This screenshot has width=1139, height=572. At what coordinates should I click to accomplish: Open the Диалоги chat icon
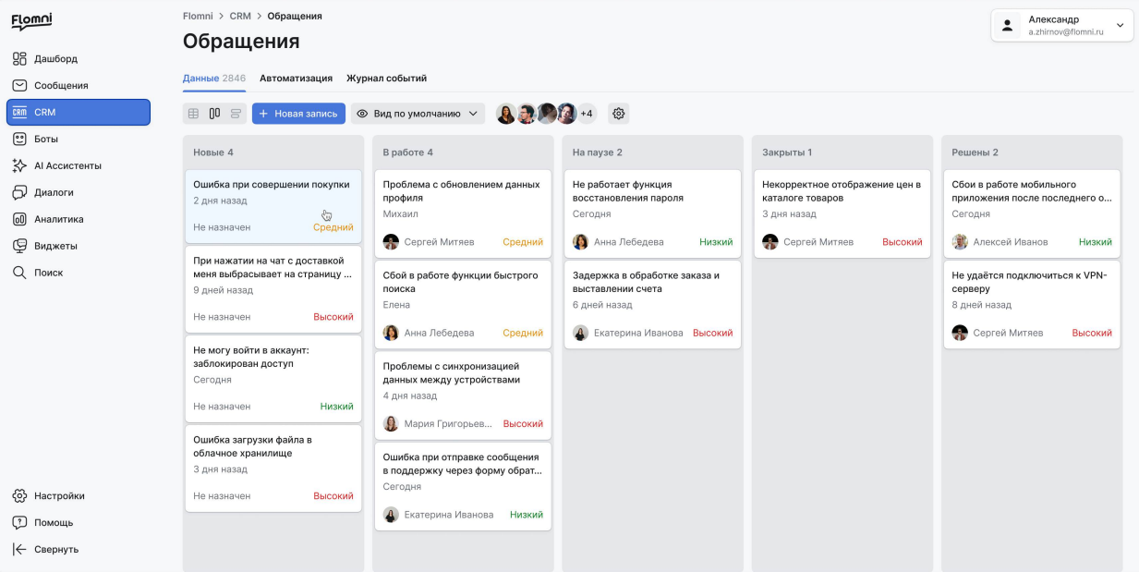(x=19, y=192)
